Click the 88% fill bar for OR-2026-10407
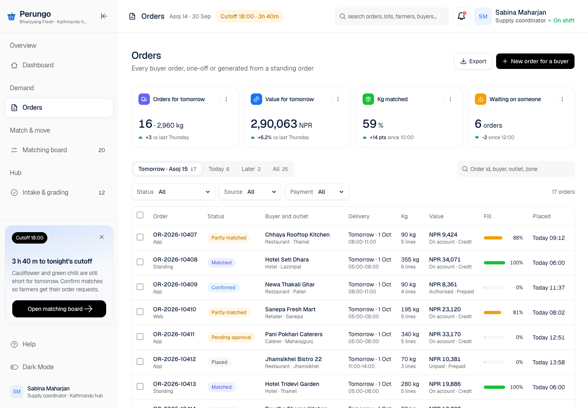The image size is (588, 408). 494,238
